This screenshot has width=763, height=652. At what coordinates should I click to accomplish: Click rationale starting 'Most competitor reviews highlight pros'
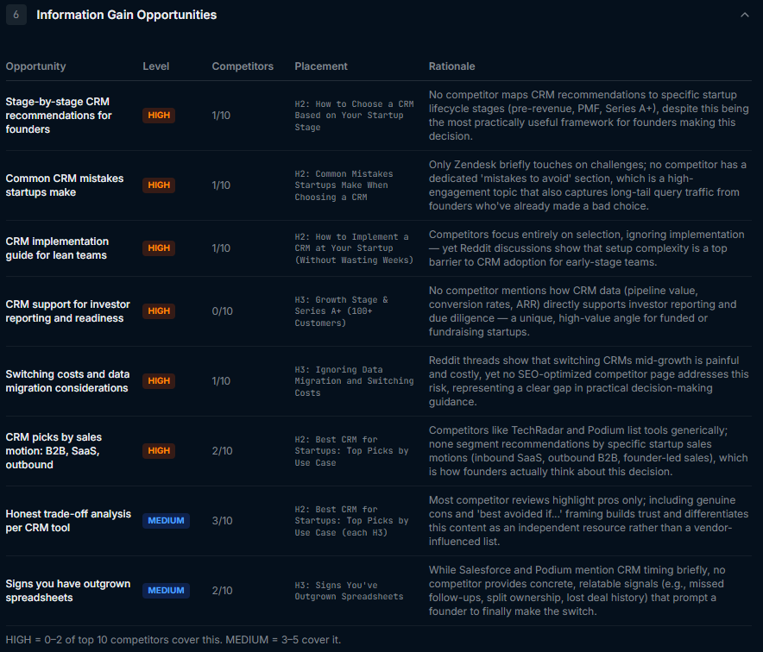pyautogui.click(x=589, y=521)
